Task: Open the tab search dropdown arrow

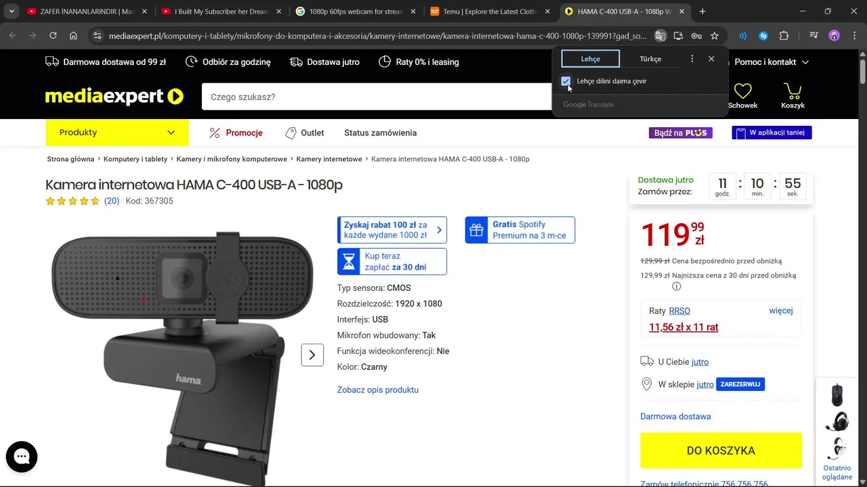Action: [x=12, y=11]
